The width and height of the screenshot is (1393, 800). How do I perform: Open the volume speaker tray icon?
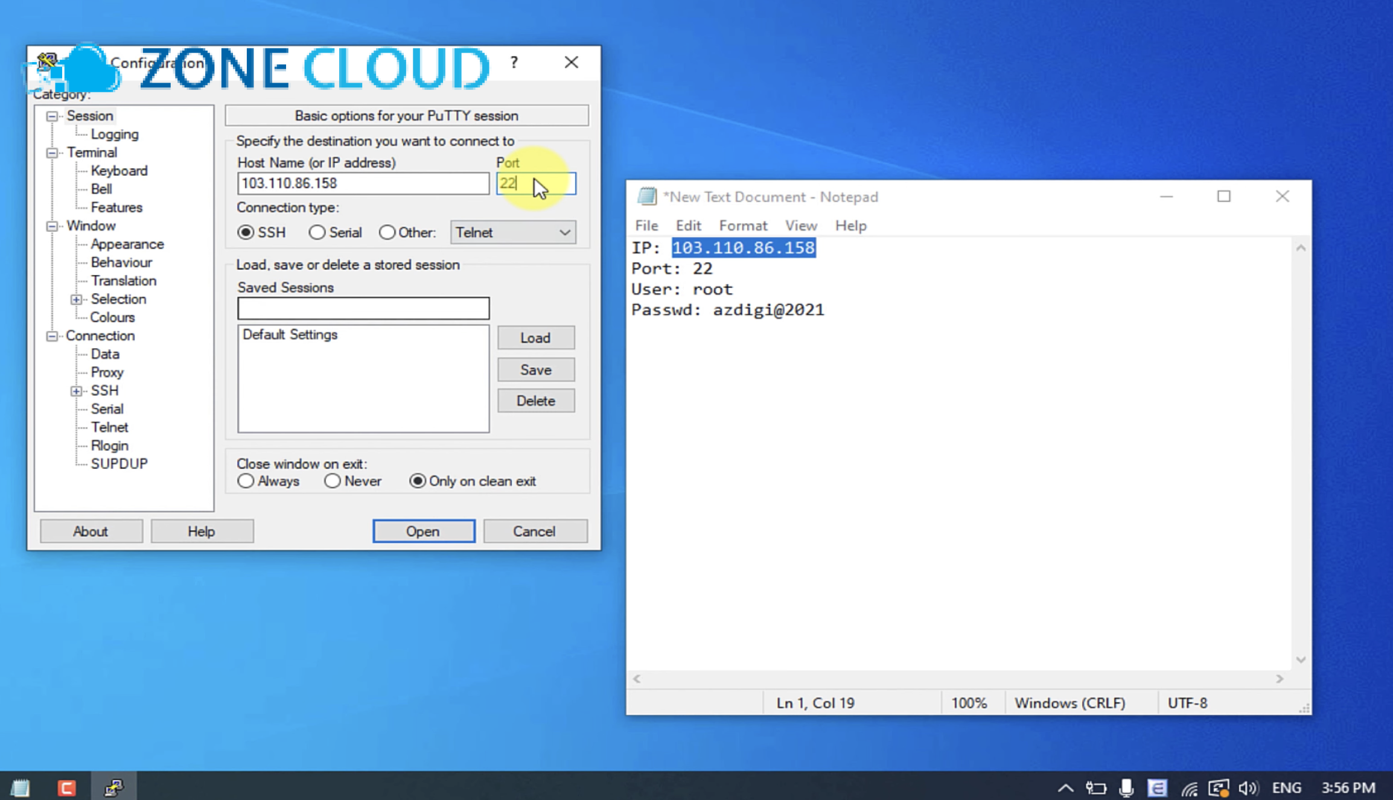1248,788
